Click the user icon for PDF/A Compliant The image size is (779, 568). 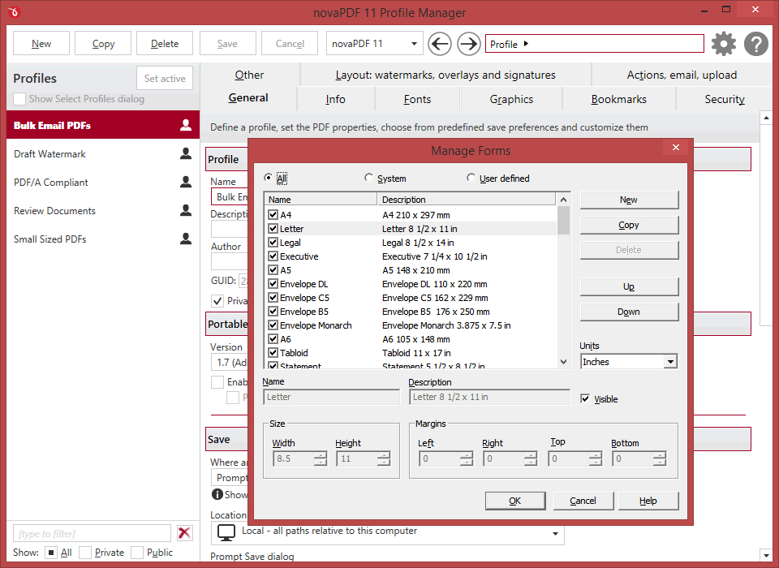(x=186, y=182)
